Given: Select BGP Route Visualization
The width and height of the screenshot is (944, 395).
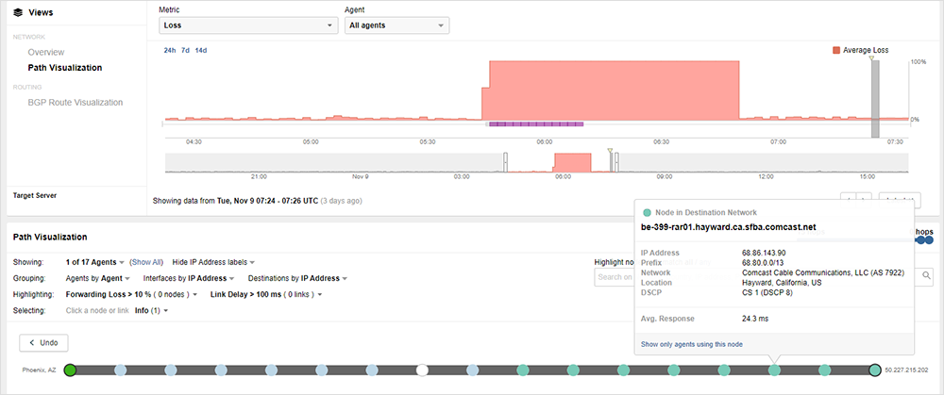Looking at the screenshot, I should tap(76, 102).
